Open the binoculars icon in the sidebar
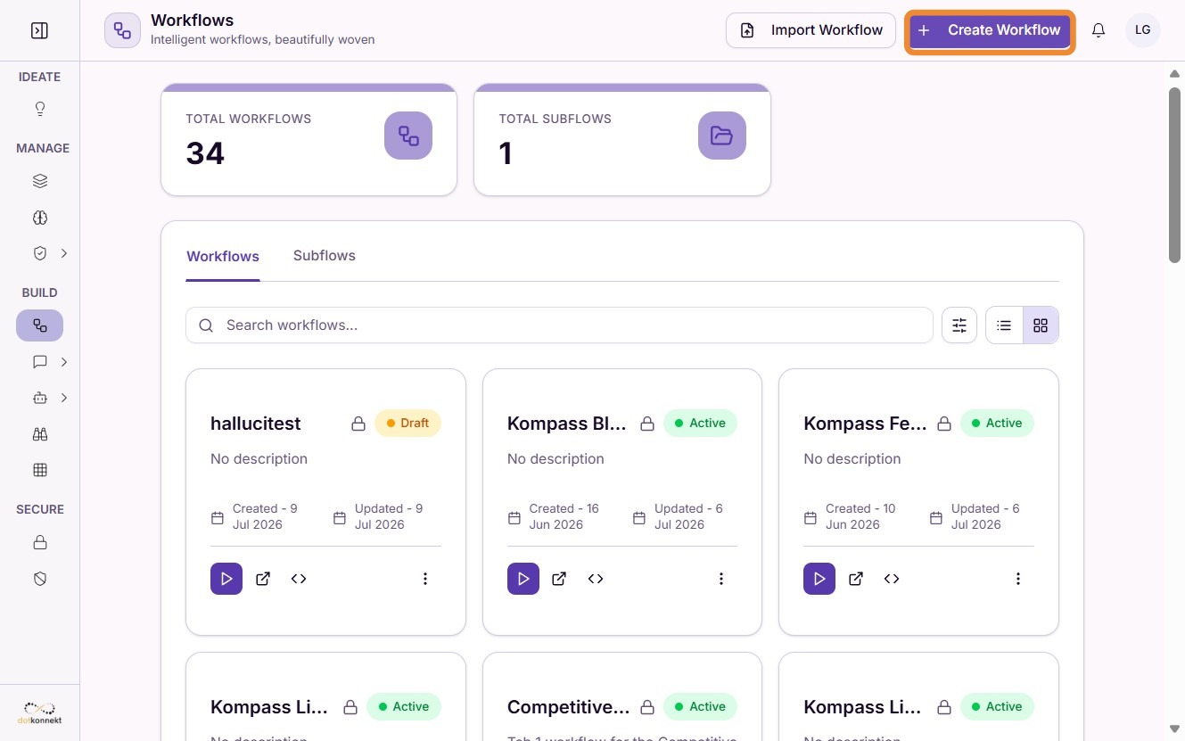 (39, 434)
